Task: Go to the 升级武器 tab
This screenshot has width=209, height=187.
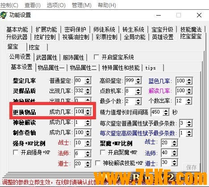Action: [17, 37]
